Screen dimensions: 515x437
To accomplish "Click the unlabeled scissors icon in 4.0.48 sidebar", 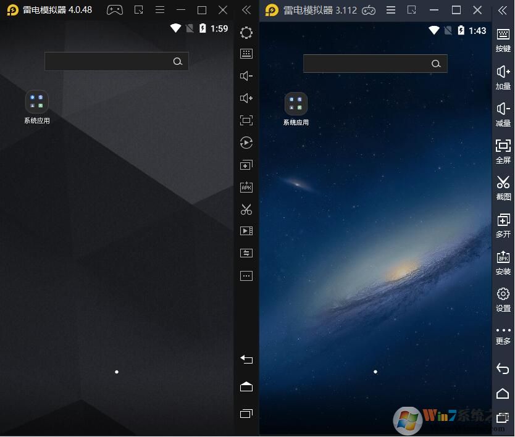I will [x=246, y=209].
